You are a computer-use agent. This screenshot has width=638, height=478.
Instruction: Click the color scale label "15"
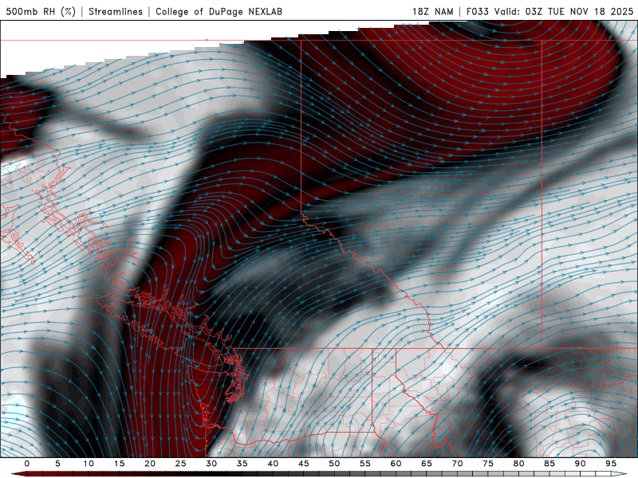(x=119, y=464)
